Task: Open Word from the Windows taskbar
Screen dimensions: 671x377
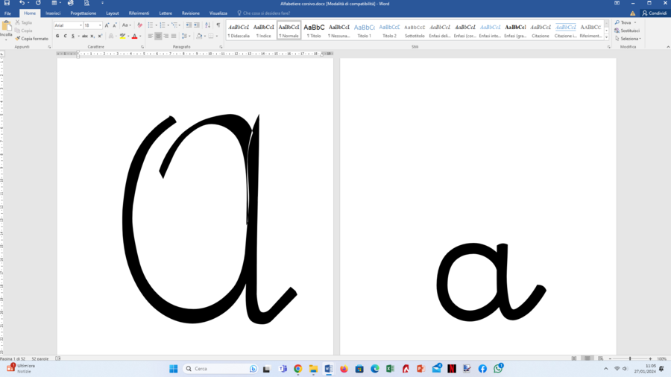Action: coord(329,369)
